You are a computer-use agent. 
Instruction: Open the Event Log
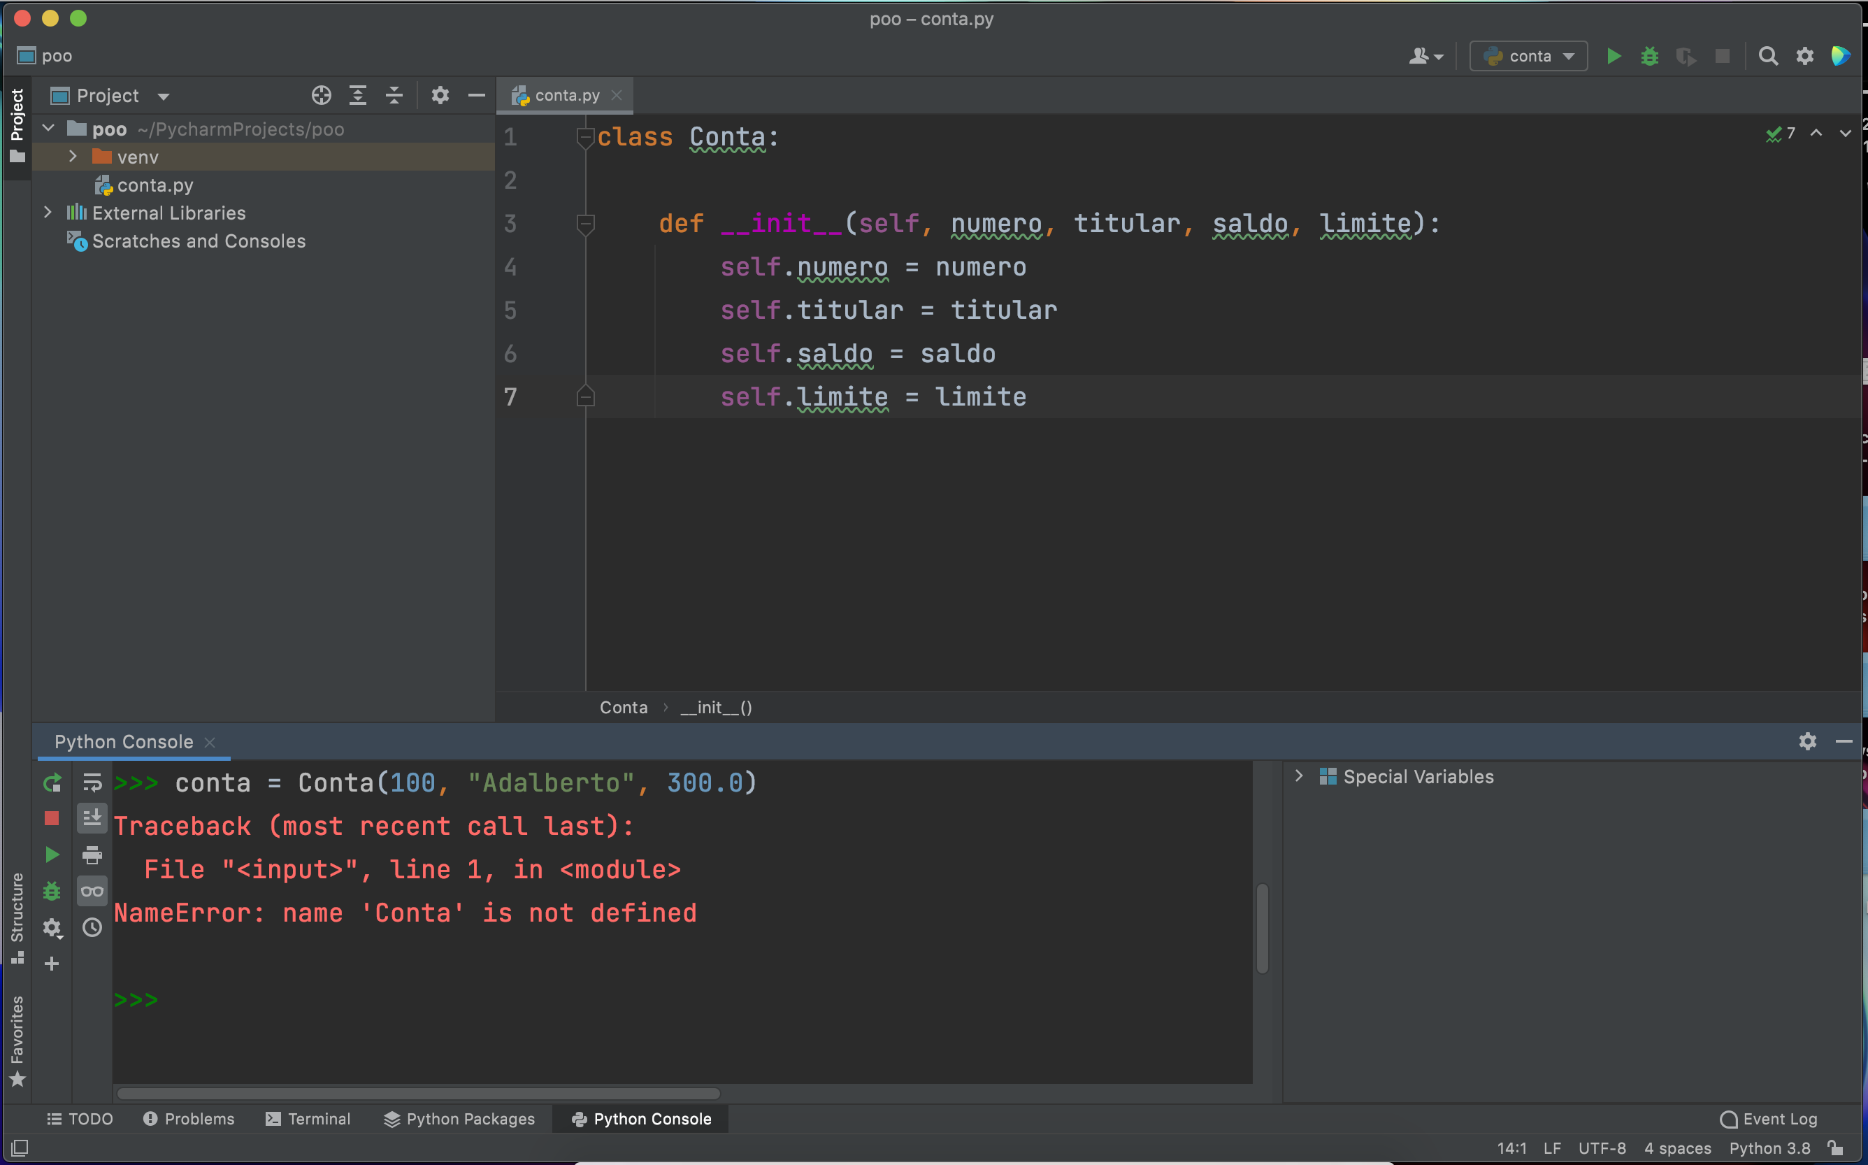pyautogui.click(x=1769, y=1119)
